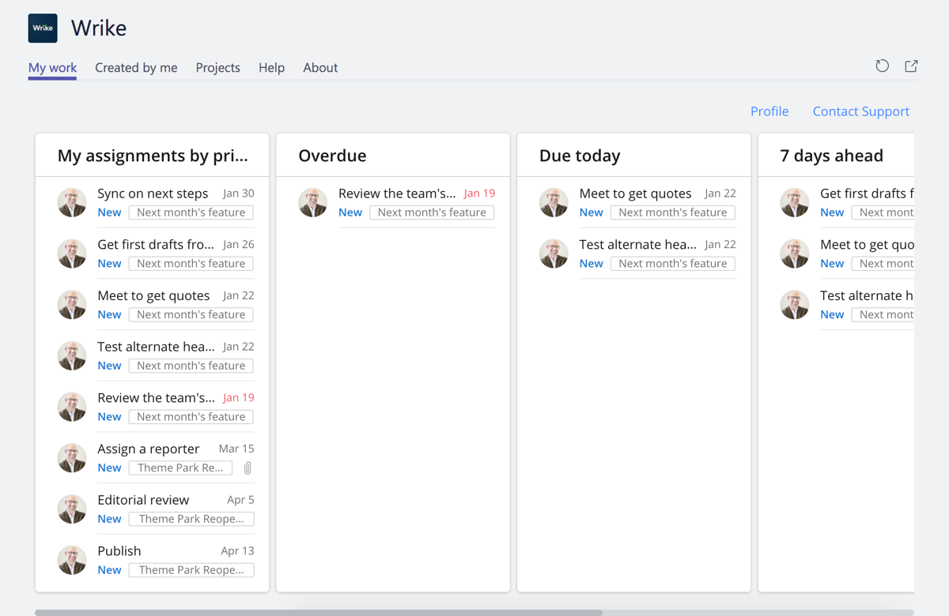
Task: Click the Jan 26 due date
Action: [239, 245]
